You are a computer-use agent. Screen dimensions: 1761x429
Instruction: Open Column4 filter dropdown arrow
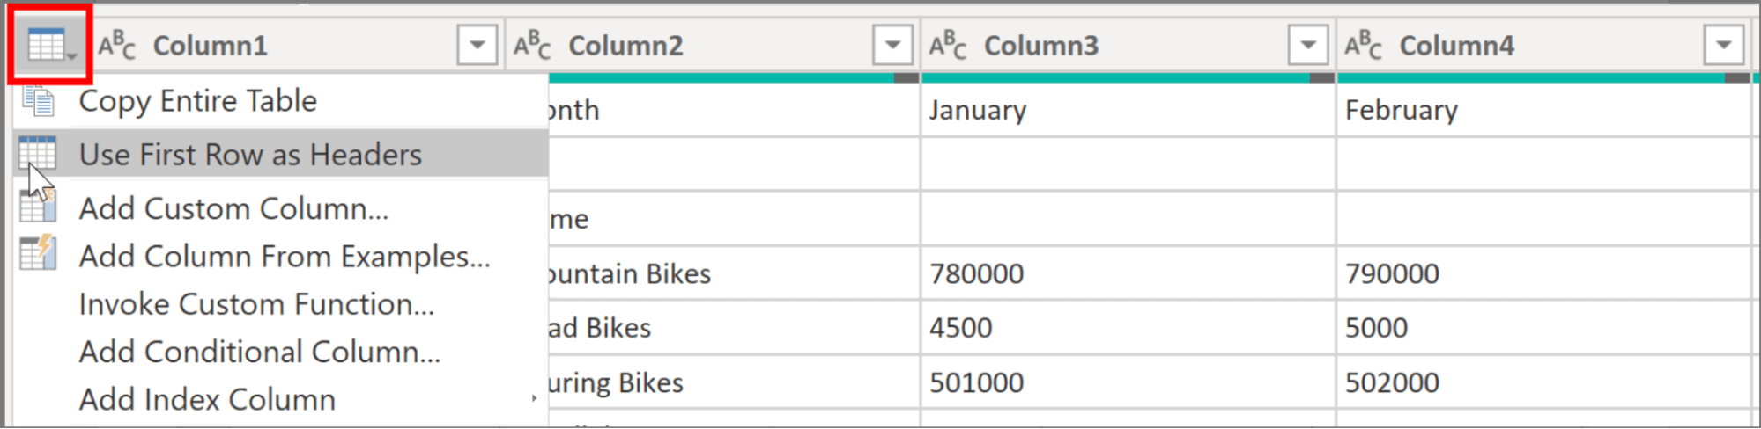coord(1724,45)
